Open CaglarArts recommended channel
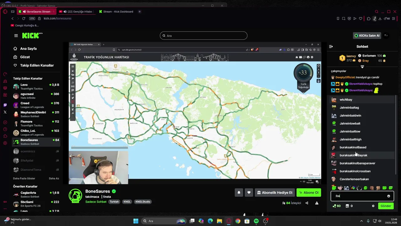 (x=36, y=195)
